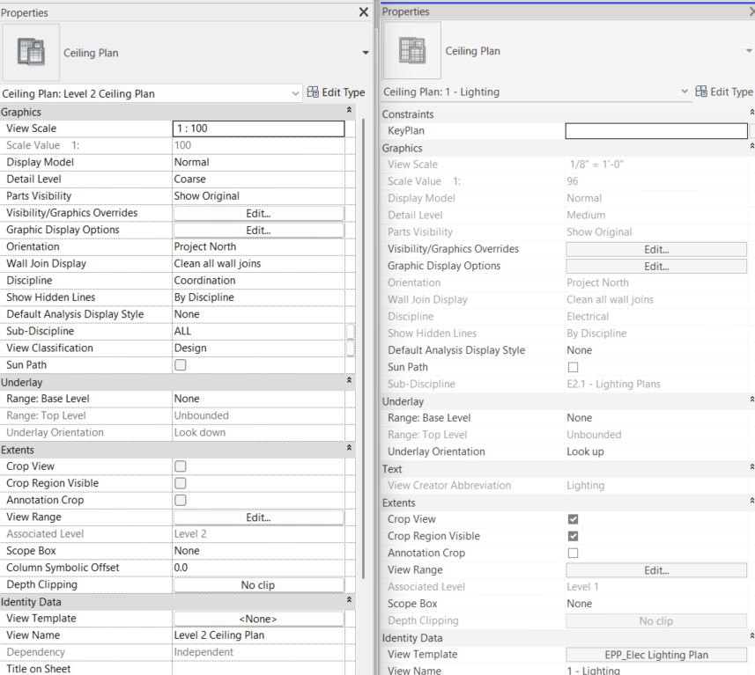Click Sub-Discipline value ALL
755x675 pixels.
pyautogui.click(x=259, y=331)
